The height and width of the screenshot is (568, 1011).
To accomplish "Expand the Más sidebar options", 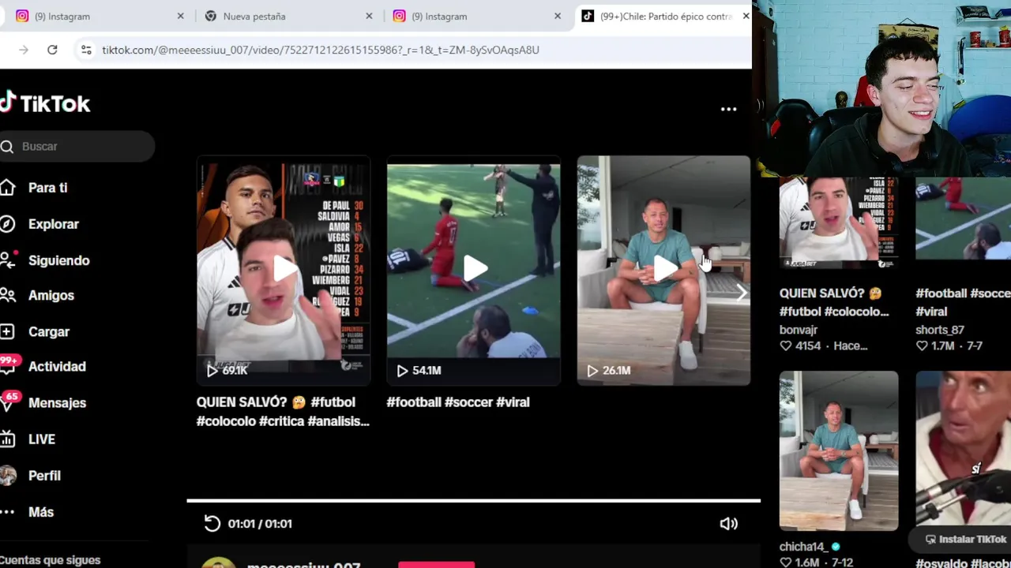I will (x=40, y=511).
